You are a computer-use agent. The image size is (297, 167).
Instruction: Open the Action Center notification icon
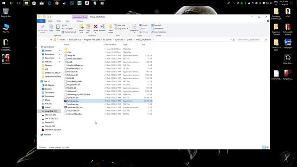pos(292,3)
